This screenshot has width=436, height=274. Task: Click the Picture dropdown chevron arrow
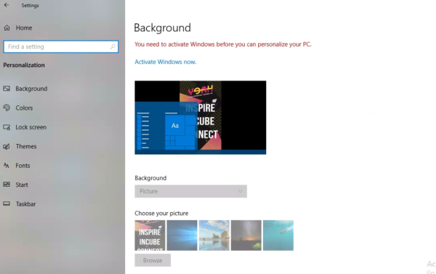[x=241, y=191]
